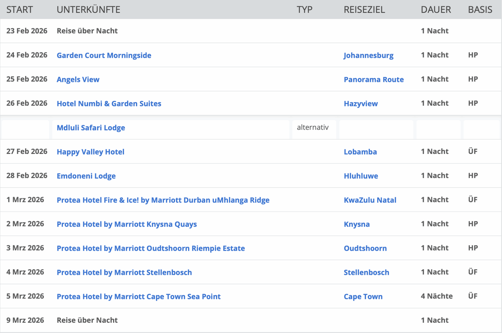Open the Panorama Route destination link
The width and height of the screenshot is (502, 333).
(x=374, y=79)
